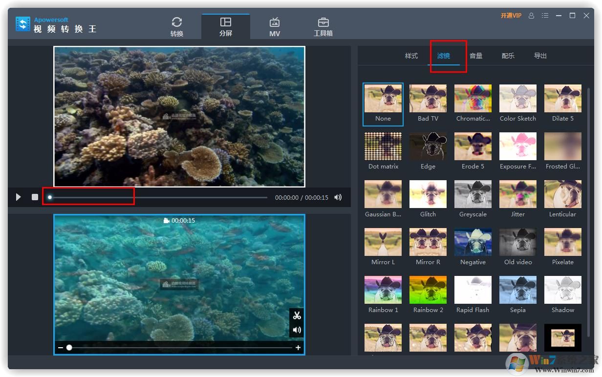Viewport: 602px width, 377px height.
Task: Open the 转换 convert section
Action: [x=177, y=27]
